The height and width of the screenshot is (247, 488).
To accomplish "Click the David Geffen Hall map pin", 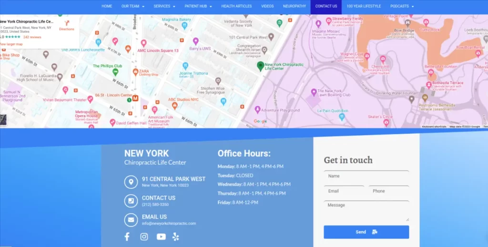I will tap(112, 123).
